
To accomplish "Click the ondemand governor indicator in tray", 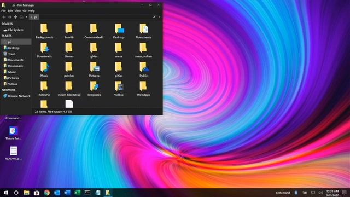I will 283,193.
